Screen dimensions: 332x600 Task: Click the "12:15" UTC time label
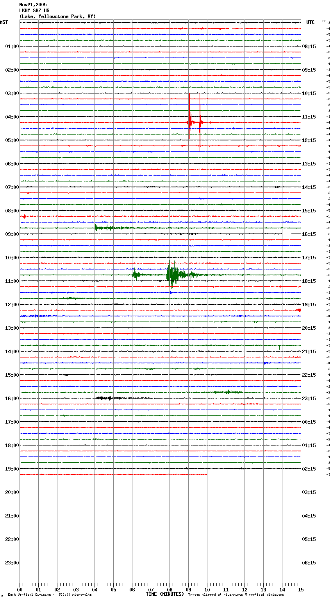pyautogui.click(x=309, y=140)
